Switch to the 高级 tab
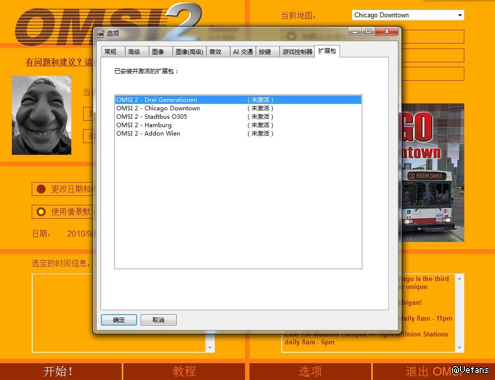495x380 pixels. [x=137, y=52]
